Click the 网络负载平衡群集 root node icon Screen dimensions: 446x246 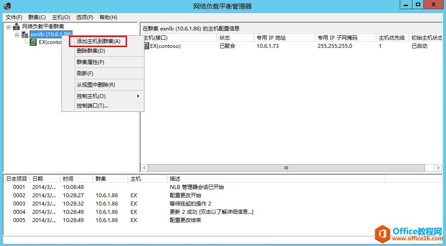tap(17, 27)
